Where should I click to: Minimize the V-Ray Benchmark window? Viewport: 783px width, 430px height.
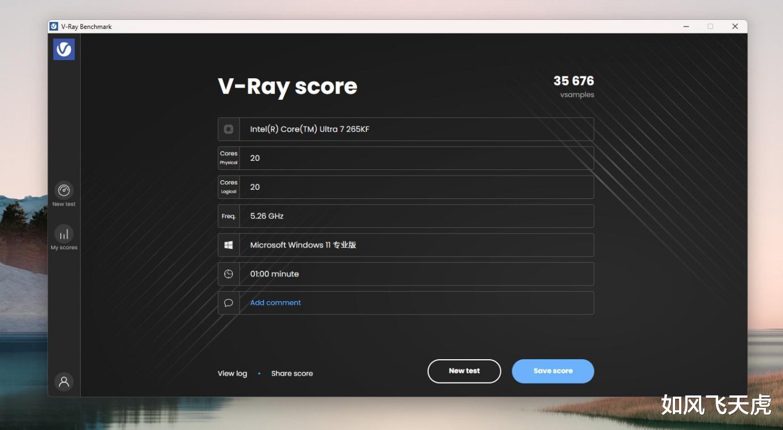tap(686, 26)
